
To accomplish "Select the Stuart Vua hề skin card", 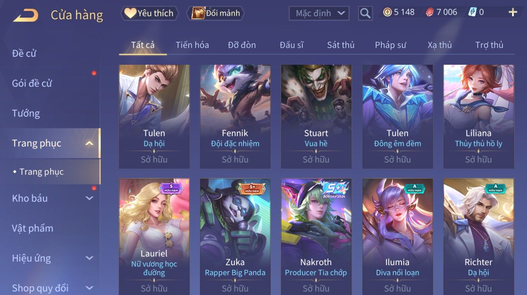I will point(316,116).
